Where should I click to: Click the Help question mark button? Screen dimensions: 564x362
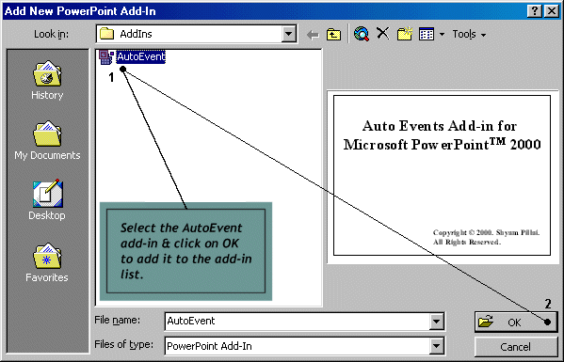click(535, 11)
